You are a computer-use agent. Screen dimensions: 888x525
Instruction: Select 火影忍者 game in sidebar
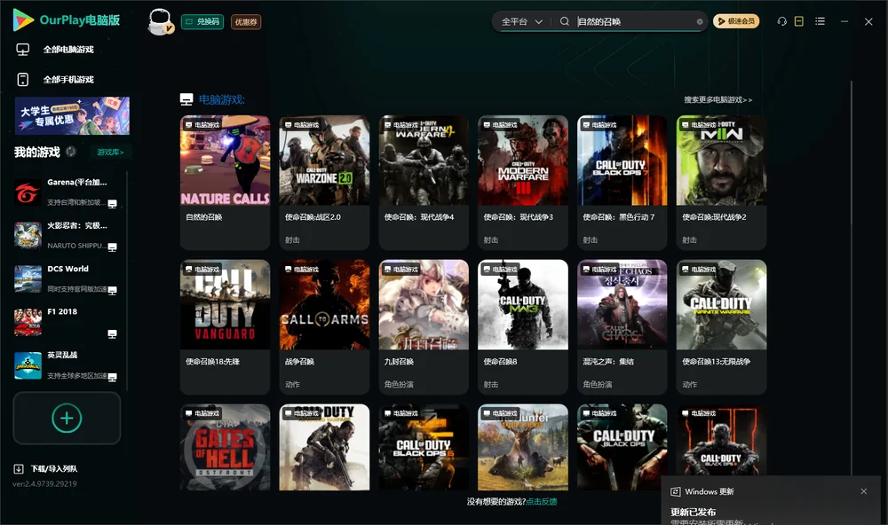coord(66,235)
